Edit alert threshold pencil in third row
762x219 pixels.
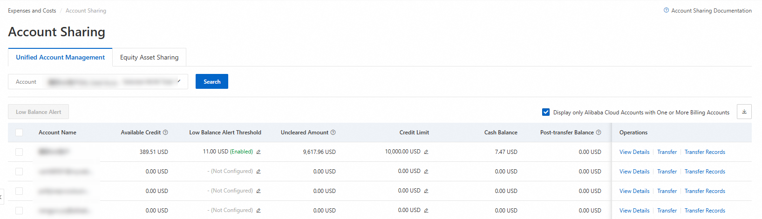259,191
